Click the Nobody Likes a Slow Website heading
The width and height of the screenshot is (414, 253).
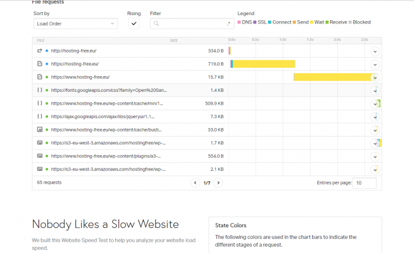[105, 224]
